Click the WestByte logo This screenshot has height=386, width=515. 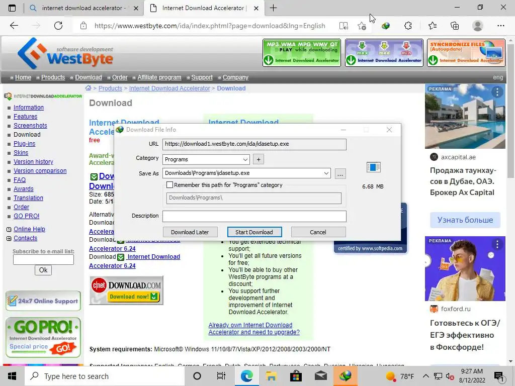65,53
